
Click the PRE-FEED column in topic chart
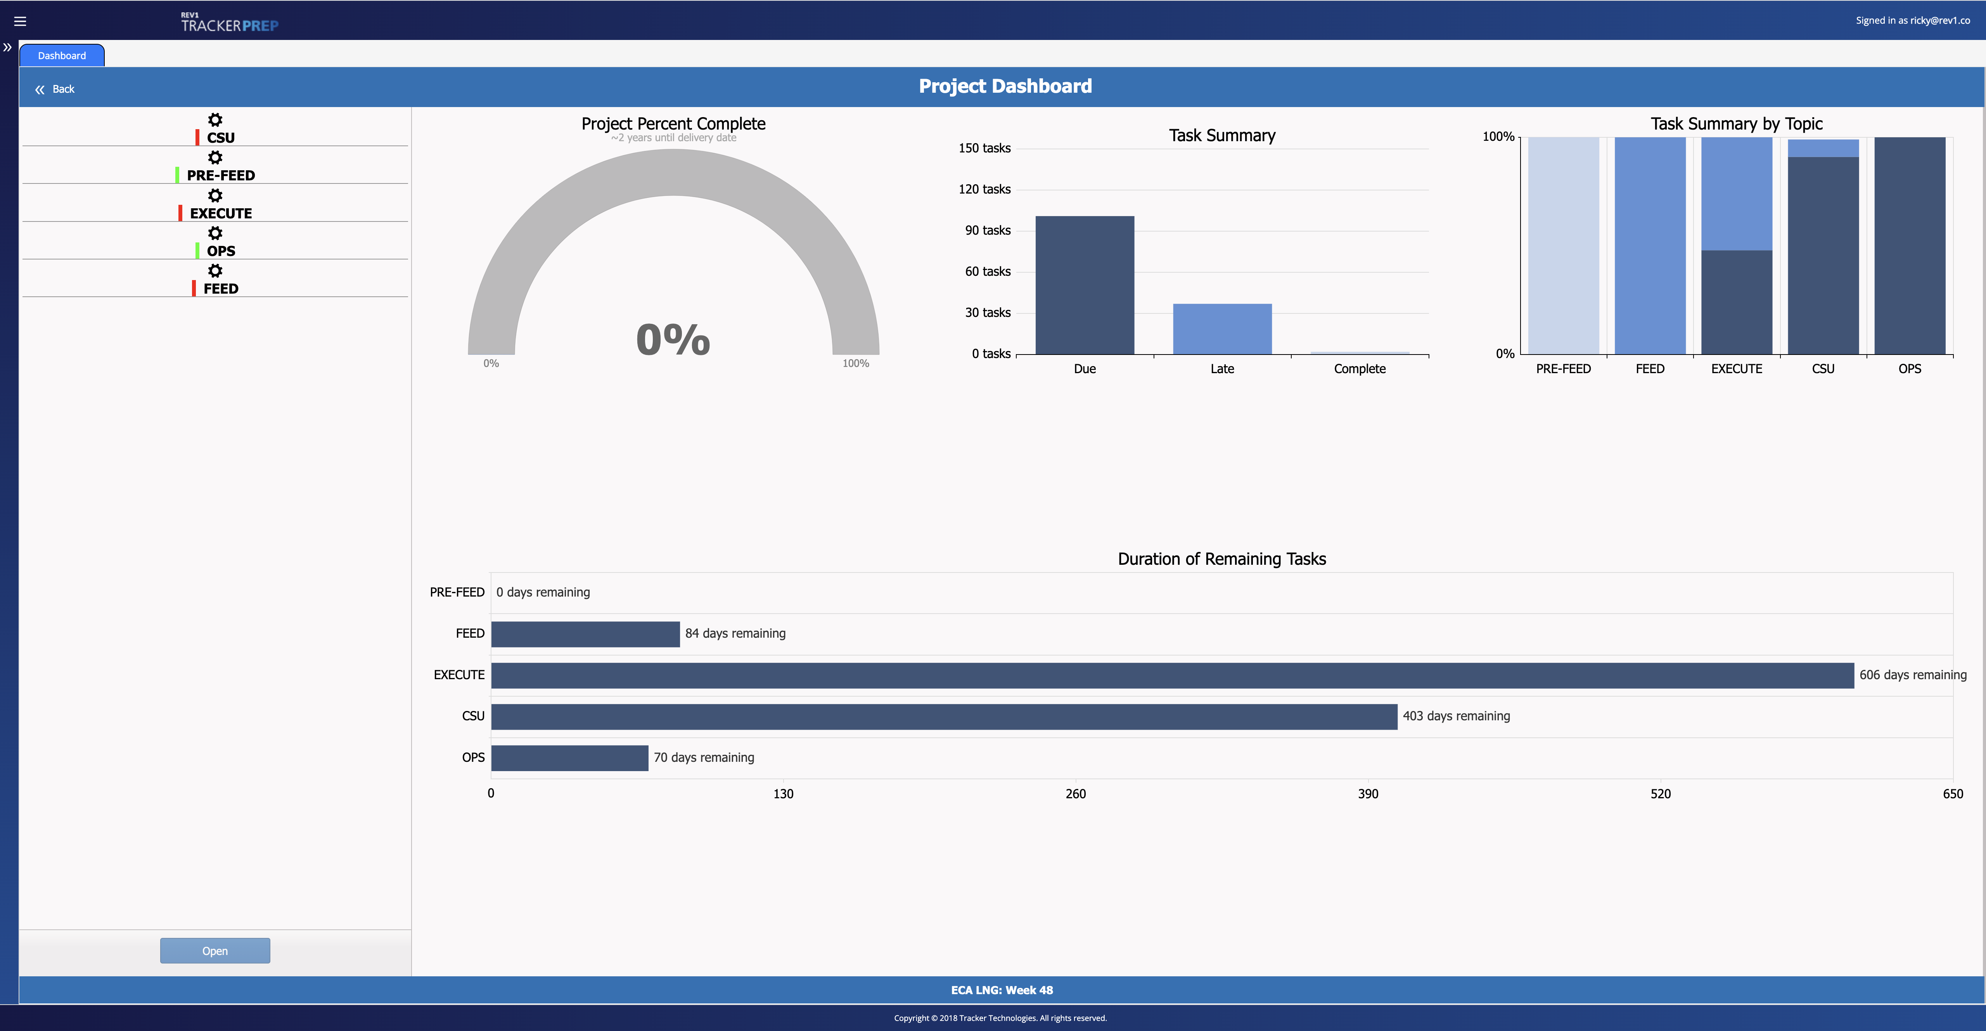click(x=1563, y=245)
